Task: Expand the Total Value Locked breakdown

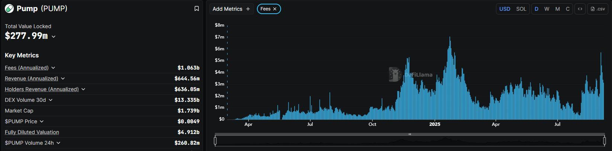Action: tap(54, 36)
